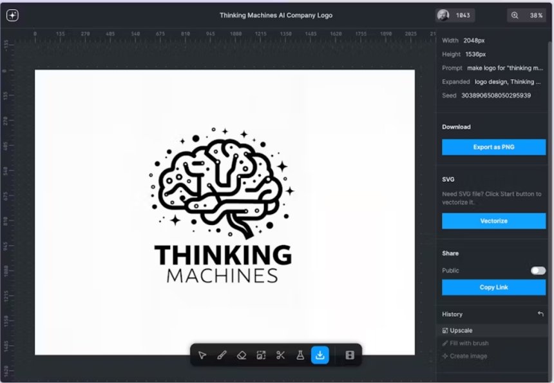This screenshot has width=554, height=383.
Task: Open the user avatar profile
Action: (x=443, y=15)
